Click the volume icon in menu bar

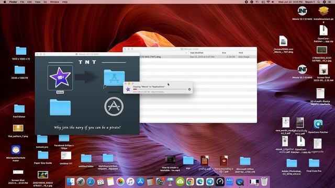273,2
